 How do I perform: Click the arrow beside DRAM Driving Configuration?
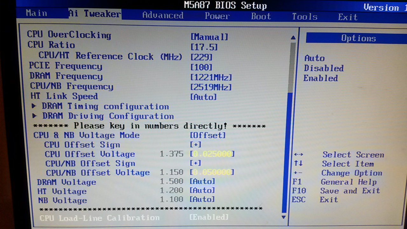pos(35,116)
